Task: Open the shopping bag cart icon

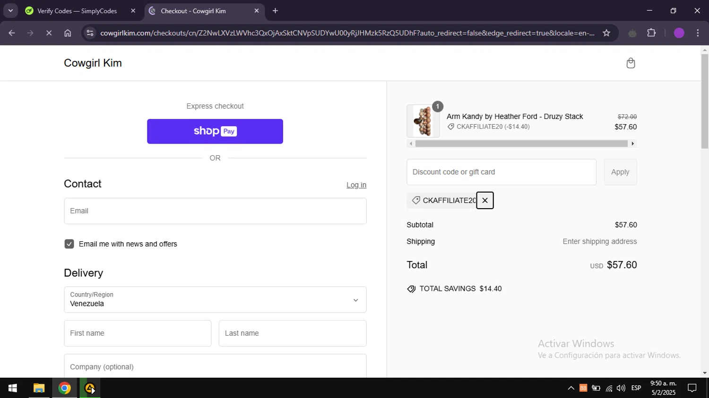Action: coord(631,63)
